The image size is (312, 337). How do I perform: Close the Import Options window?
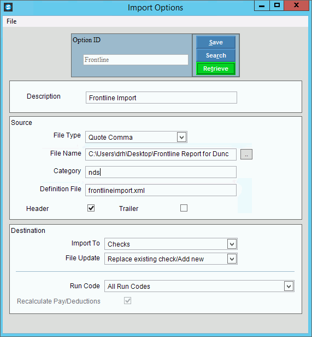tap(296, 5)
